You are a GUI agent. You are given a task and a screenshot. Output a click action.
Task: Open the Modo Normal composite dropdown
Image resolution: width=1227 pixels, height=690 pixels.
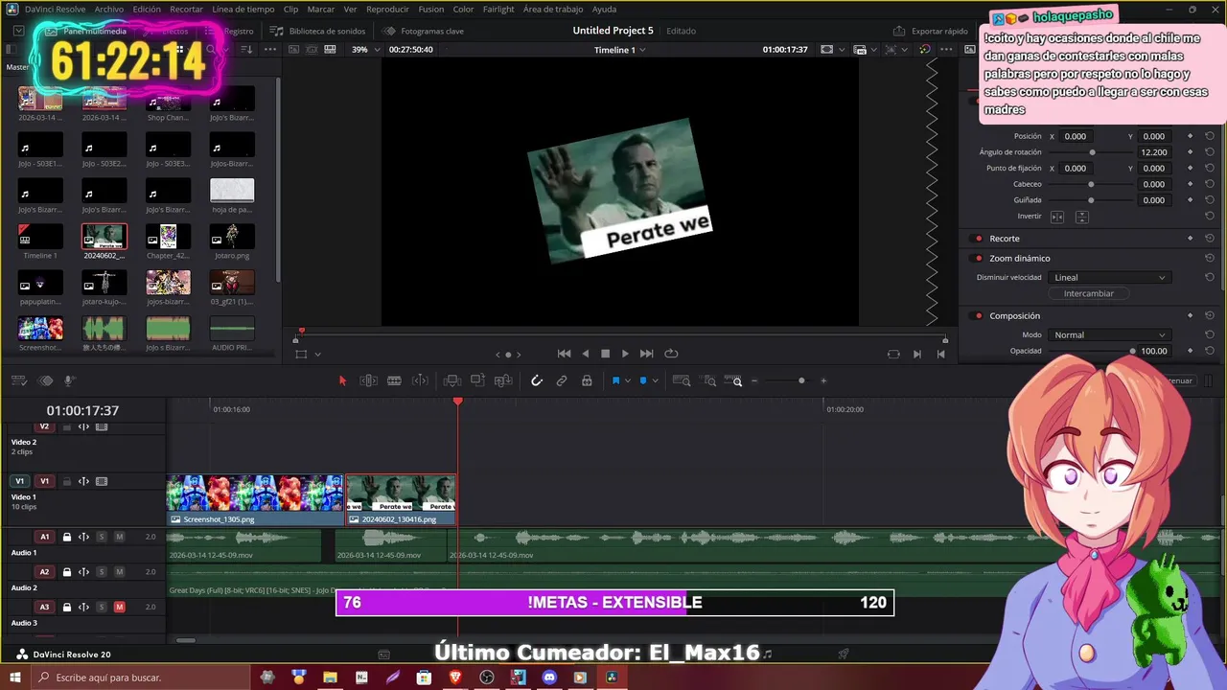point(1109,334)
